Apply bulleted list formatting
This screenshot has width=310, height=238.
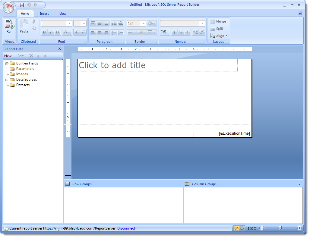point(114,32)
